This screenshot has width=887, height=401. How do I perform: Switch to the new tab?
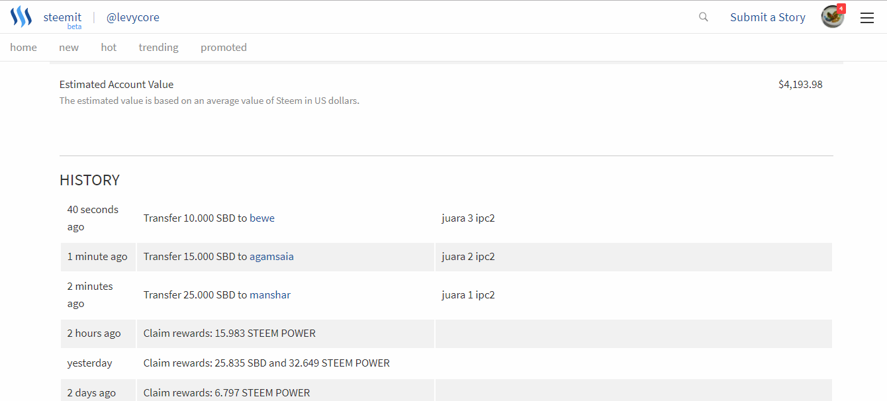pos(69,47)
